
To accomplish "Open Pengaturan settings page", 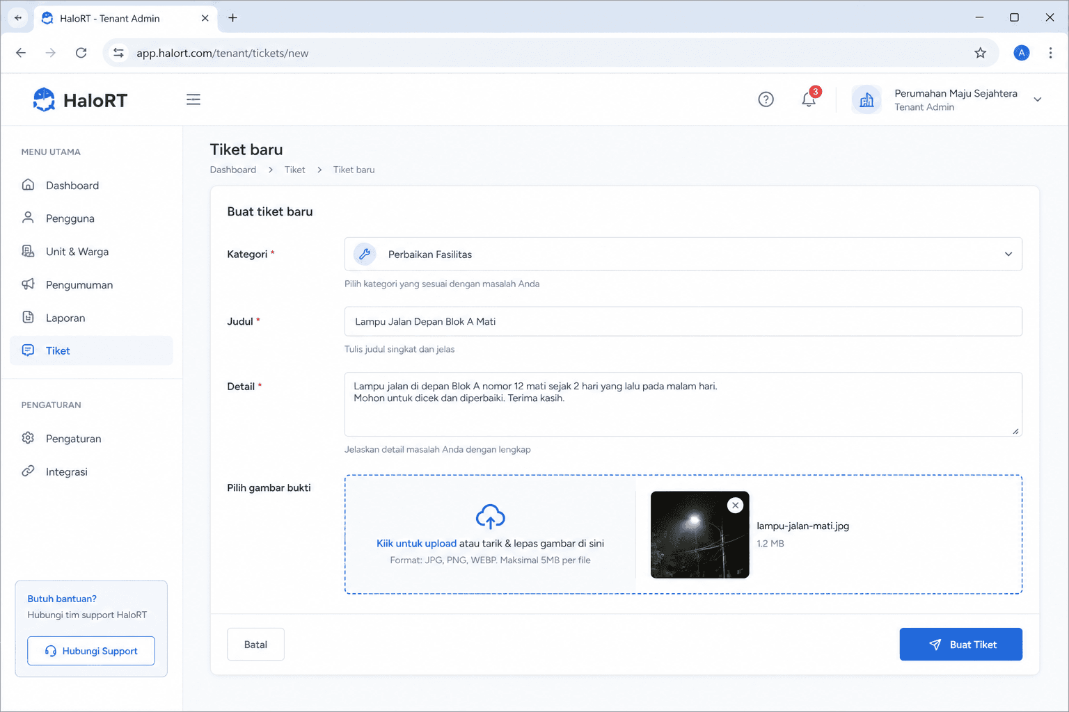I will [x=91, y=438].
